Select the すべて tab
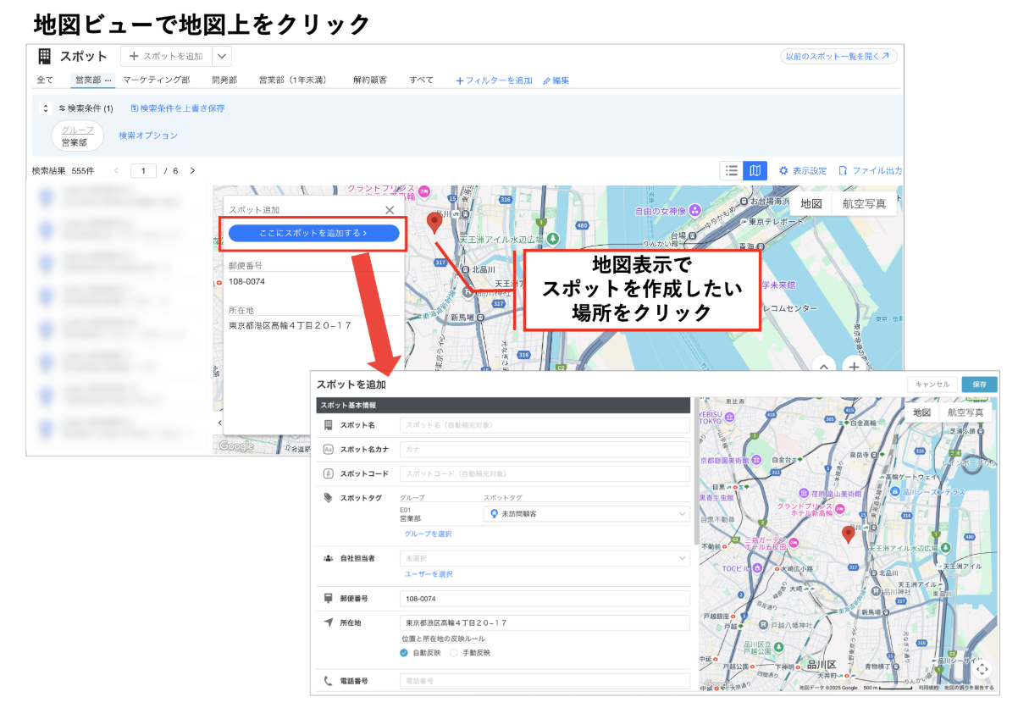Viewport: 1018px width, 708px height. click(421, 80)
